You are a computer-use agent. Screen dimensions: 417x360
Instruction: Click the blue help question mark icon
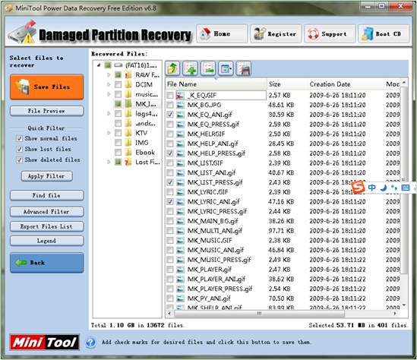[x=90, y=343]
